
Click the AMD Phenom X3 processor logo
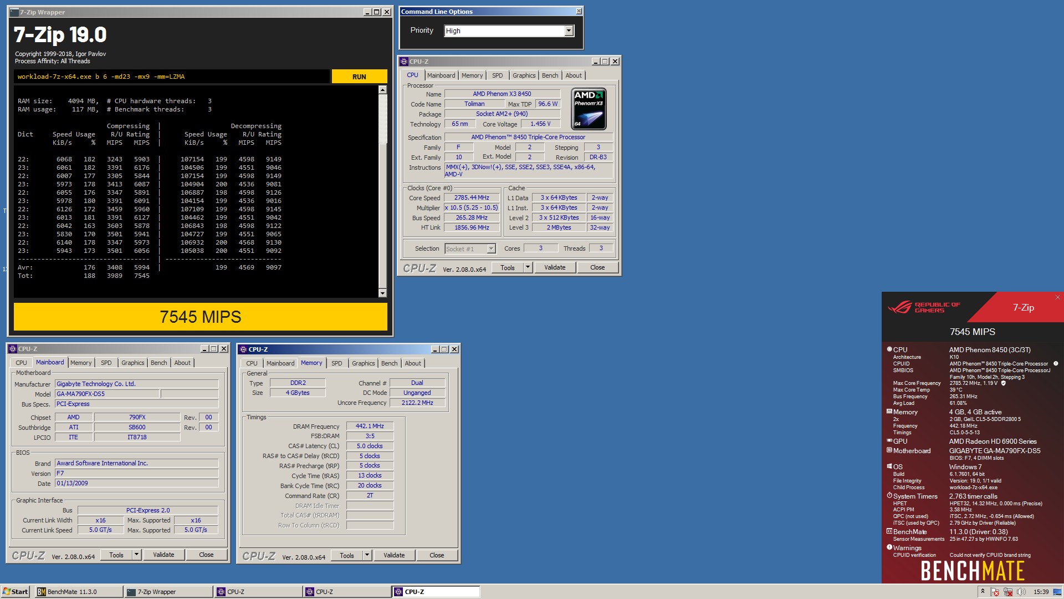point(589,109)
